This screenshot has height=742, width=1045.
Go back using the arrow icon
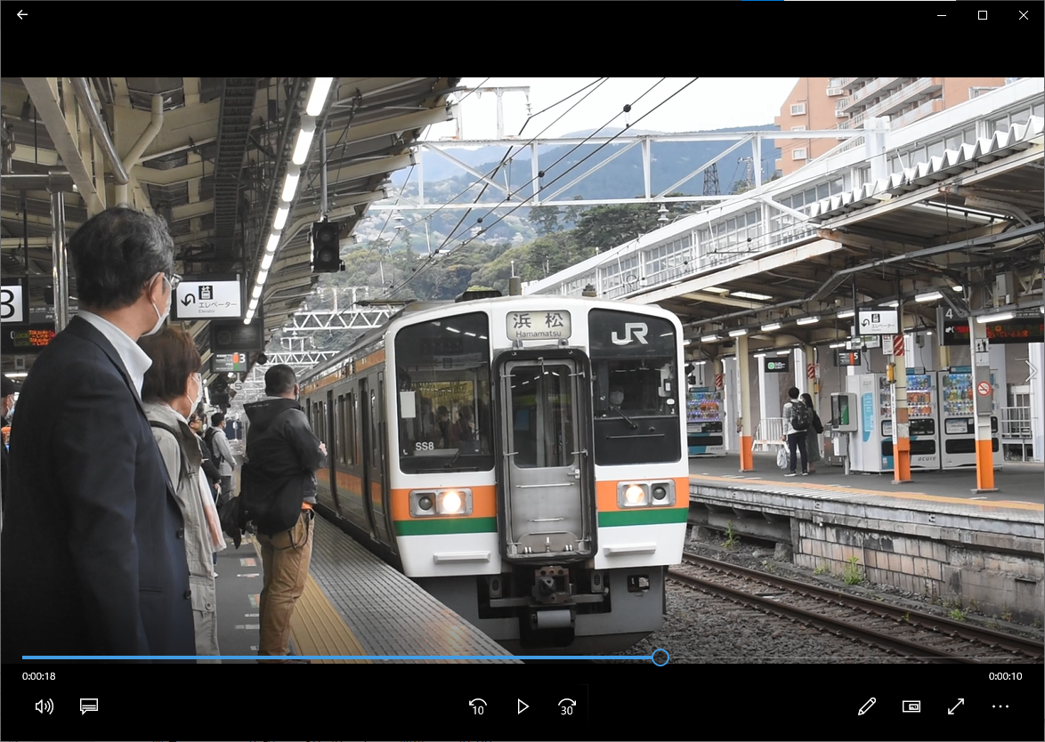pyautogui.click(x=22, y=14)
